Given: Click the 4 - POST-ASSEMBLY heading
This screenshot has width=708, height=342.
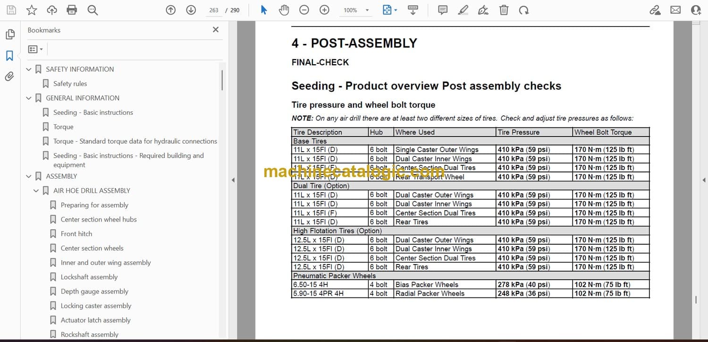Looking at the screenshot, I should click(x=354, y=43).
